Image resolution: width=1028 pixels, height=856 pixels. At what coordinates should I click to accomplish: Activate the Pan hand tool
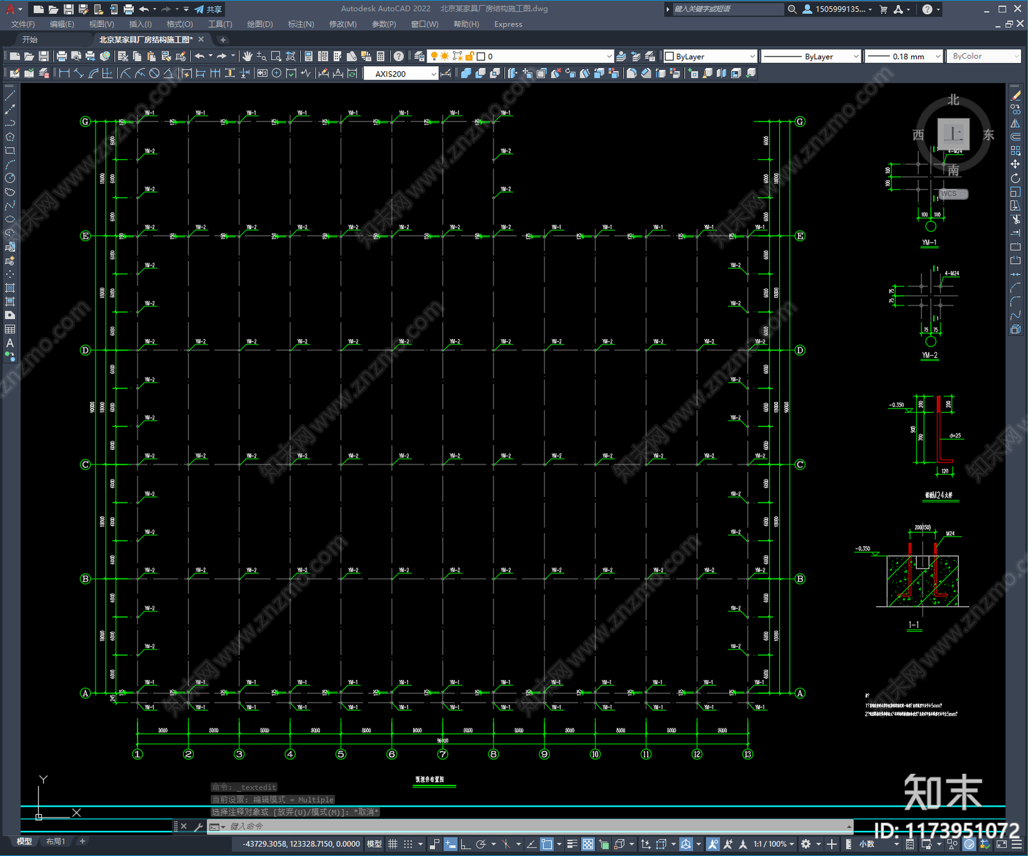pos(247,57)
